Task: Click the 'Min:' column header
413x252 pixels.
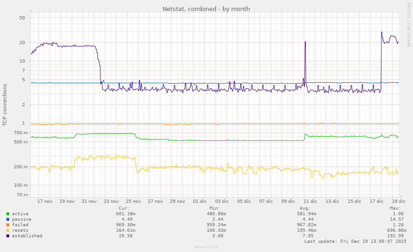Action: pos(215,208)
